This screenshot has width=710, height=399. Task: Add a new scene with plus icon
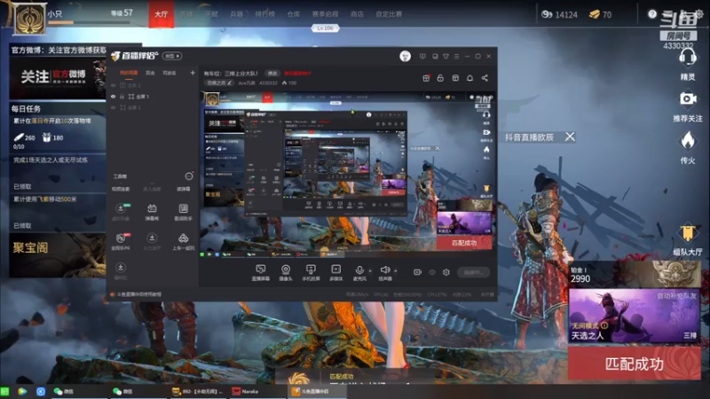coord(193,73)
